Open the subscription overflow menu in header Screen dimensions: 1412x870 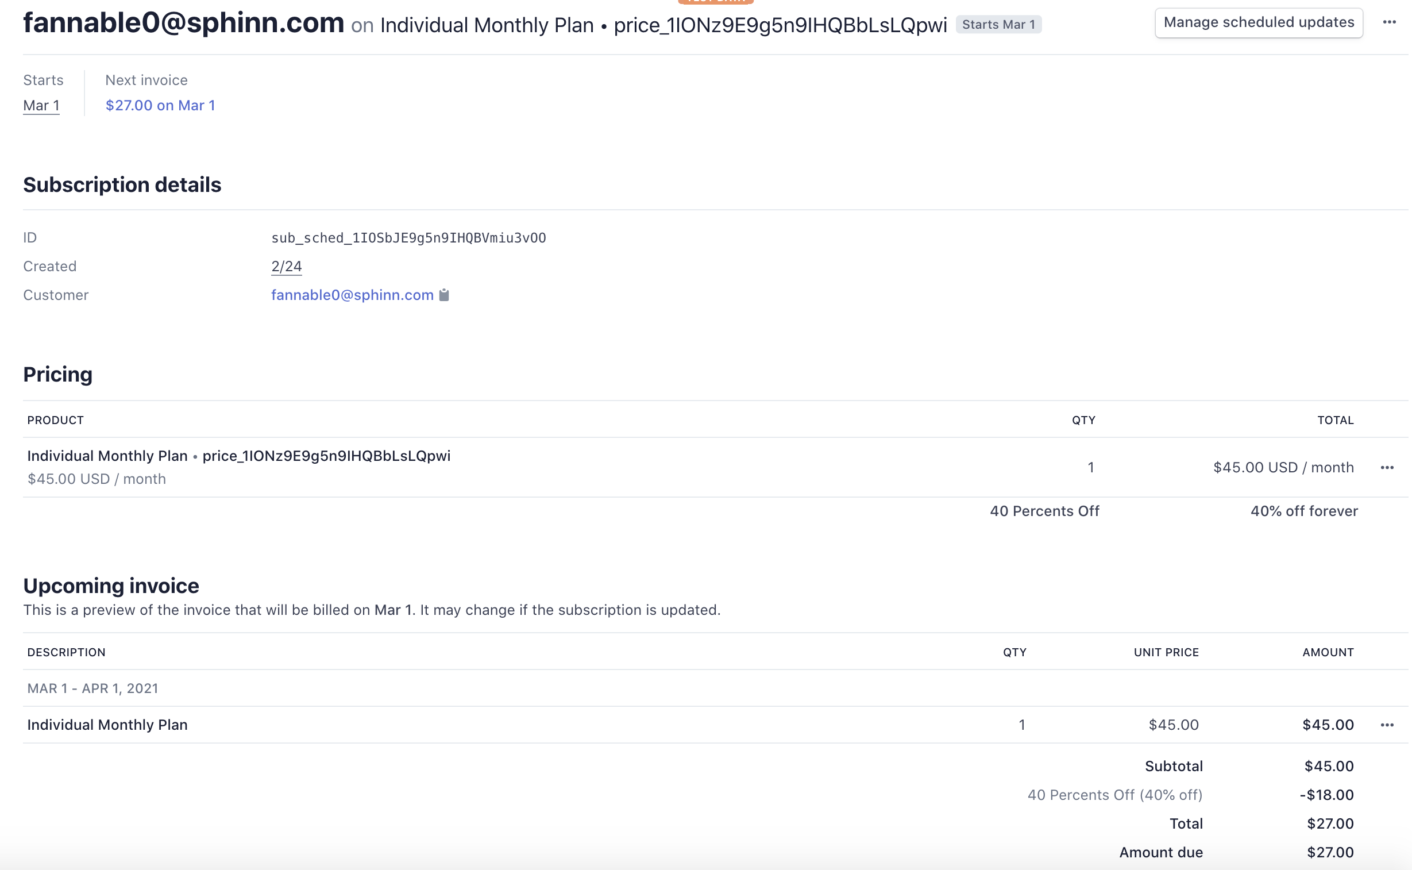1388,22
